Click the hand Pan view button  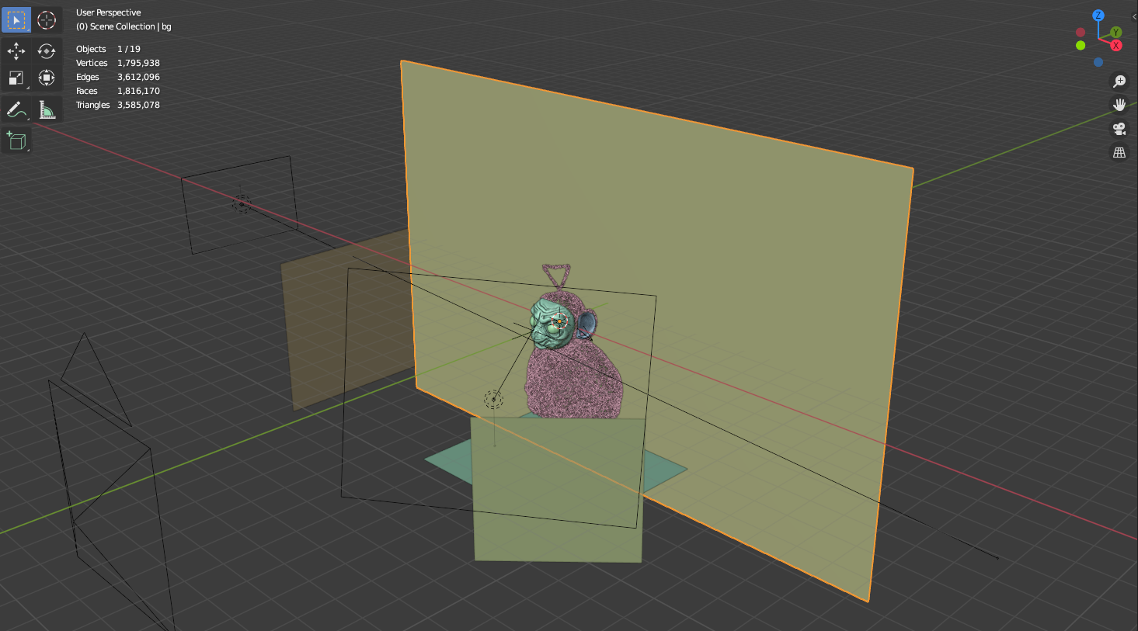pyautogui.click(x=1119, y=105)
